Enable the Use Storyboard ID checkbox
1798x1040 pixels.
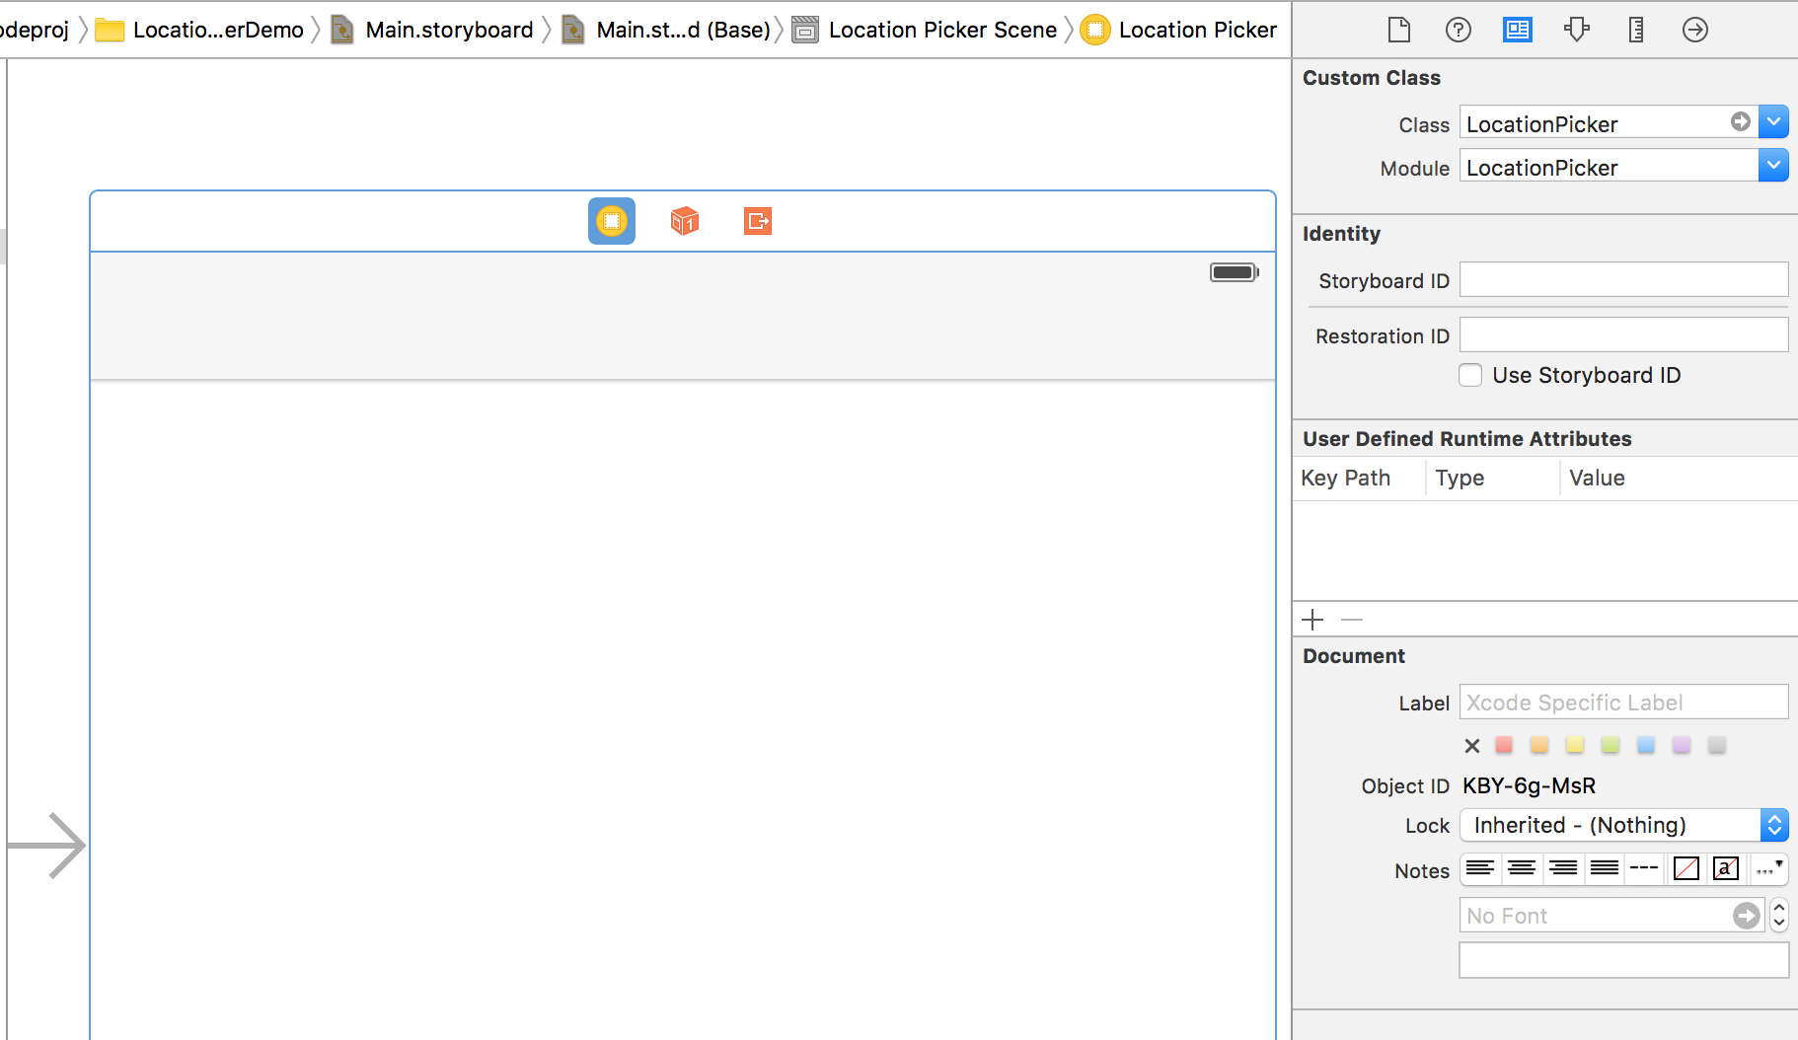(1470, 375)
